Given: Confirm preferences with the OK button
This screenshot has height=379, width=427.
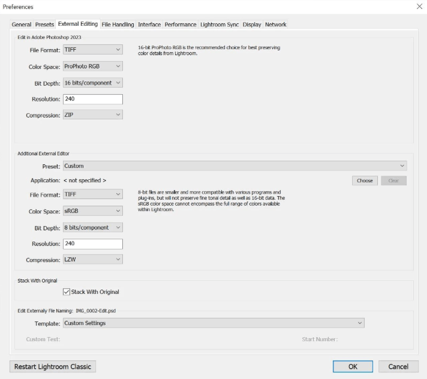Looking at the screenshot, I should point(353,366).
